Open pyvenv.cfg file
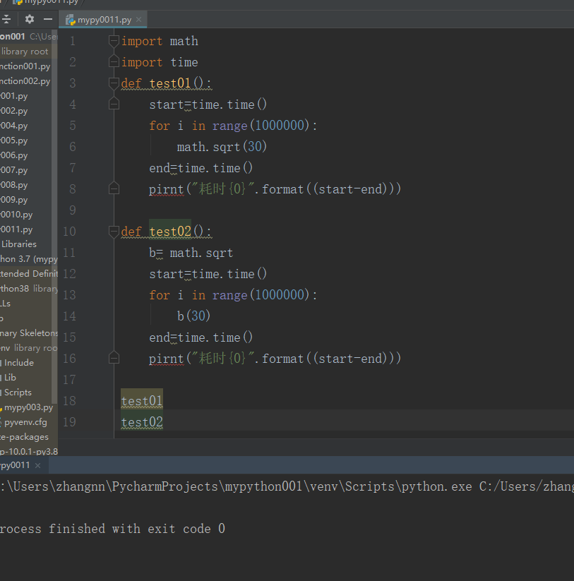This screenshot has width=574, height=581. [25, 422]
